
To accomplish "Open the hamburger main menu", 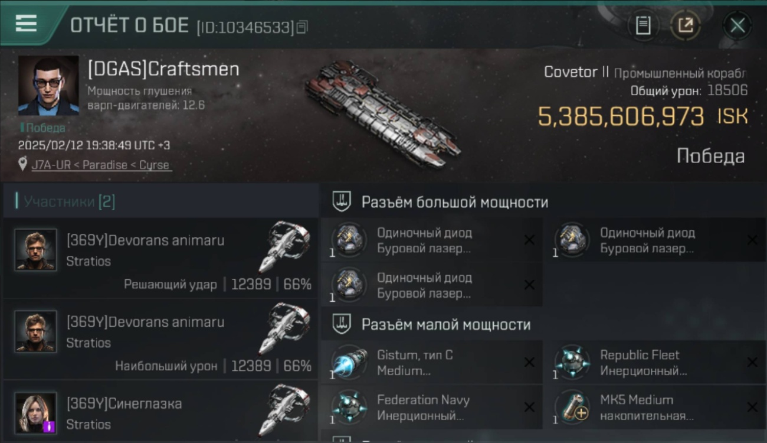I will [26, 24].
